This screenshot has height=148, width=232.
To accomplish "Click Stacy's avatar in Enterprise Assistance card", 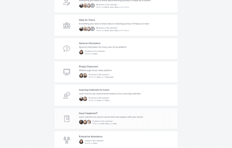I will tap(81, 142).
